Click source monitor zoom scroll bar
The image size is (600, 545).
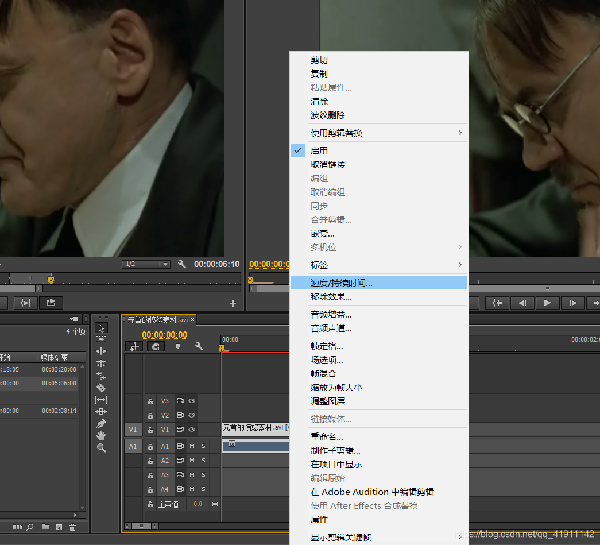(21, 288)
